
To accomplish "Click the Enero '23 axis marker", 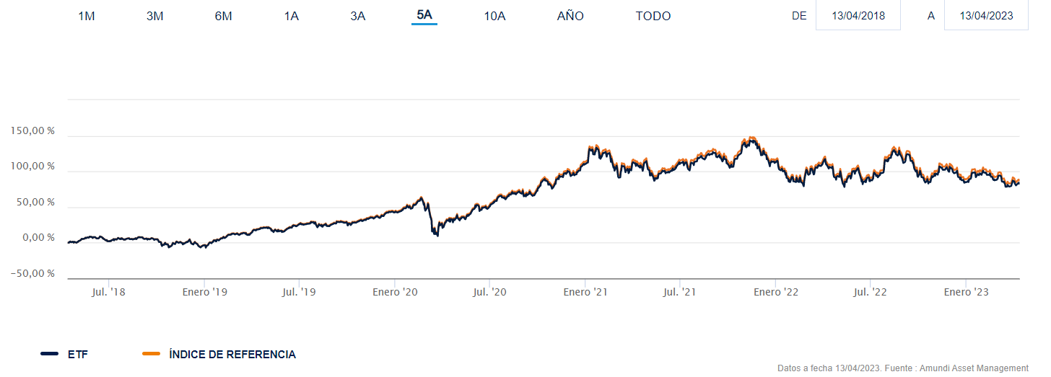I will click(967, 292).
